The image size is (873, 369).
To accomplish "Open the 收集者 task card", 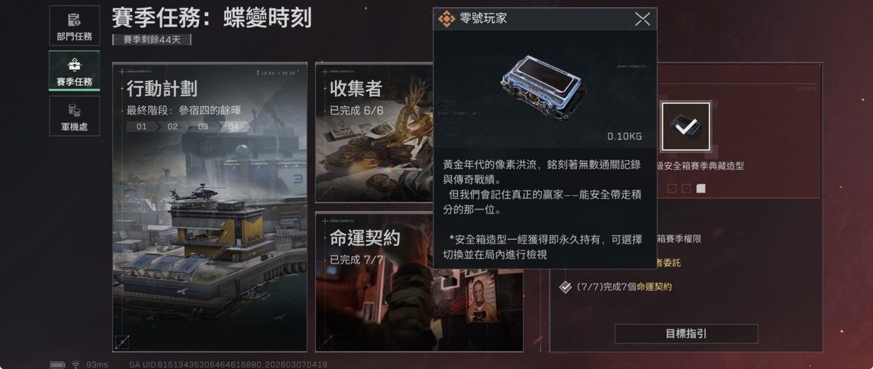I will coord(374,132).
